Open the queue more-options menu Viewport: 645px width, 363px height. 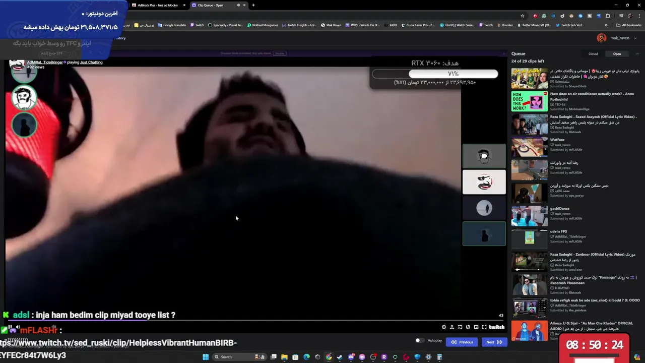coord(637,54)
